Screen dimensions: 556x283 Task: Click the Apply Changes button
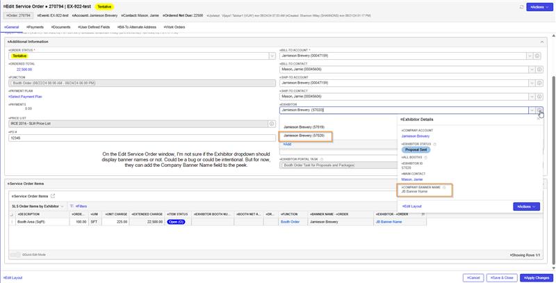[536, 277]
